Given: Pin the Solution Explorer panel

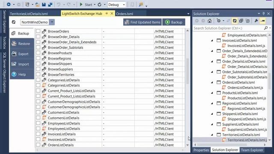Looking at the screenshot, I should point(264,14).
